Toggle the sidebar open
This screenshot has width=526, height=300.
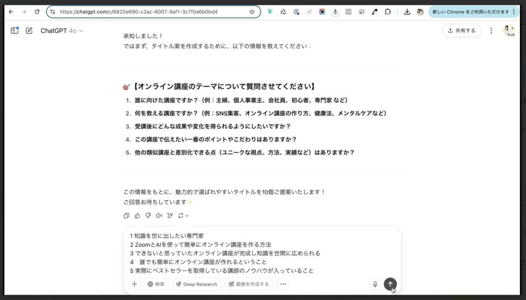pos(15,31)
